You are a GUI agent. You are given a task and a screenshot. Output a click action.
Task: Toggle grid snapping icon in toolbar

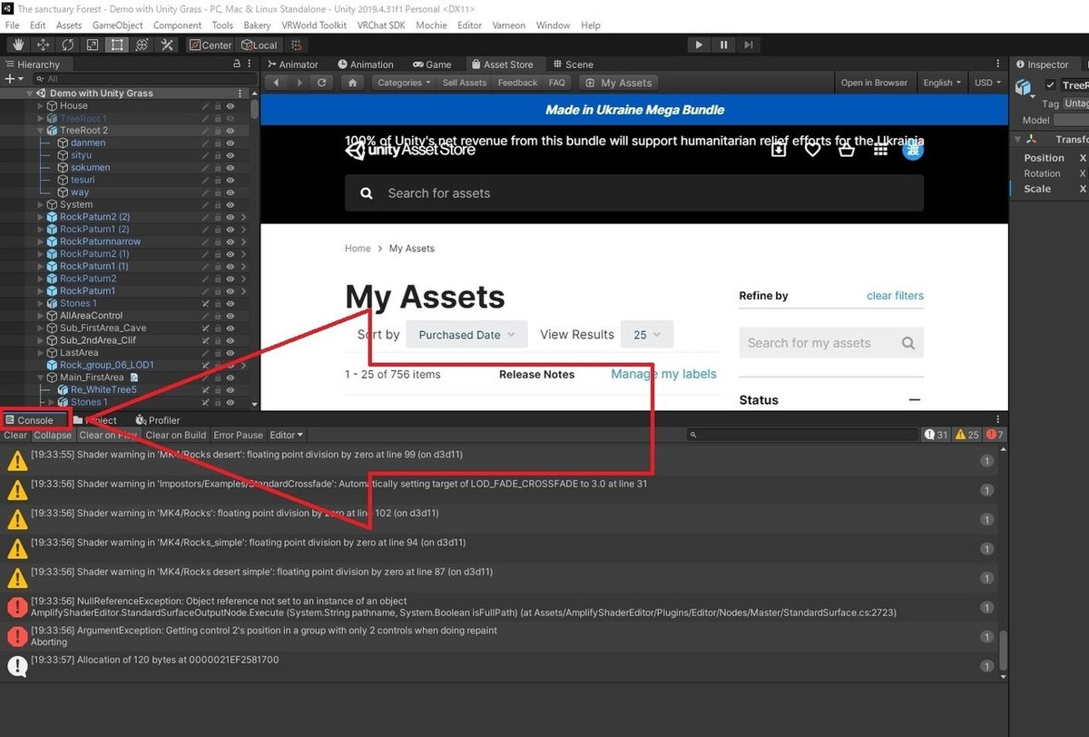[296, 44]
